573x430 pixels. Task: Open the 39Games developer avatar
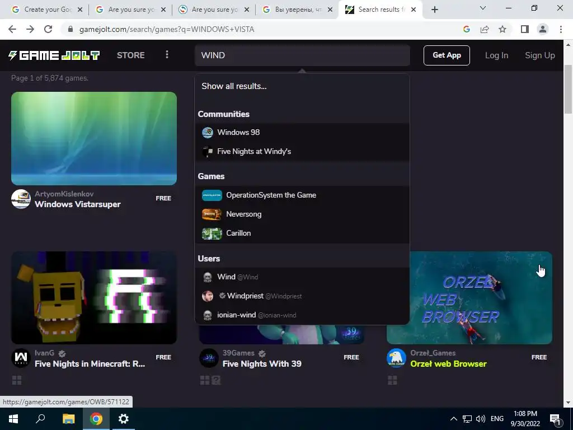(x=209, y=358)
